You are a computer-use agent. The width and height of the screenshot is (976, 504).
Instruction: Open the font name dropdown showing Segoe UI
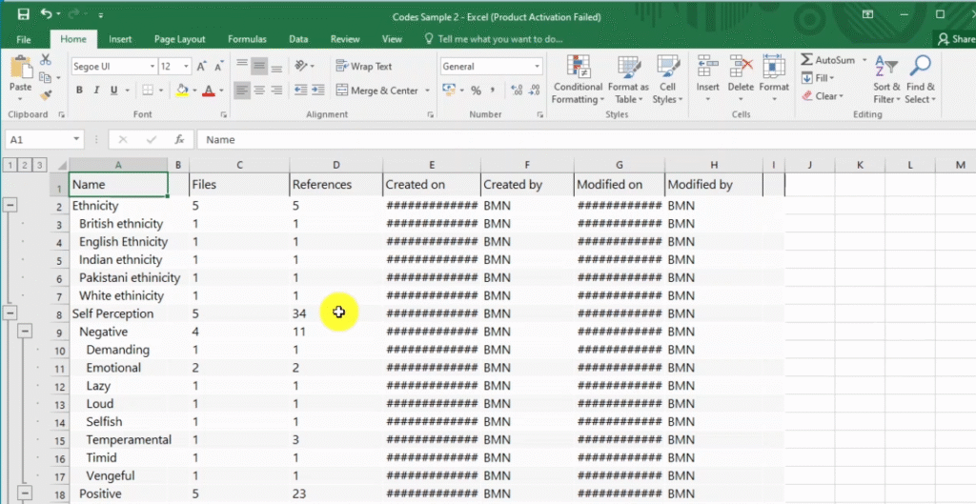[x=152, y=67]
